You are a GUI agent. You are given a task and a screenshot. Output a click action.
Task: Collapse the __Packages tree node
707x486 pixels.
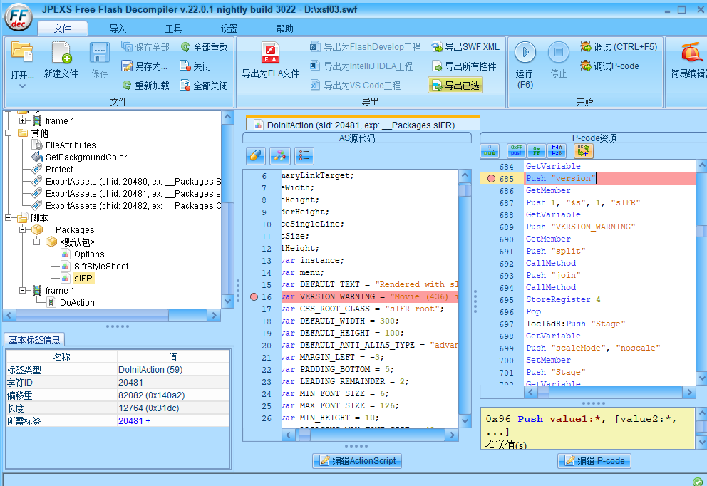[22, 230]
